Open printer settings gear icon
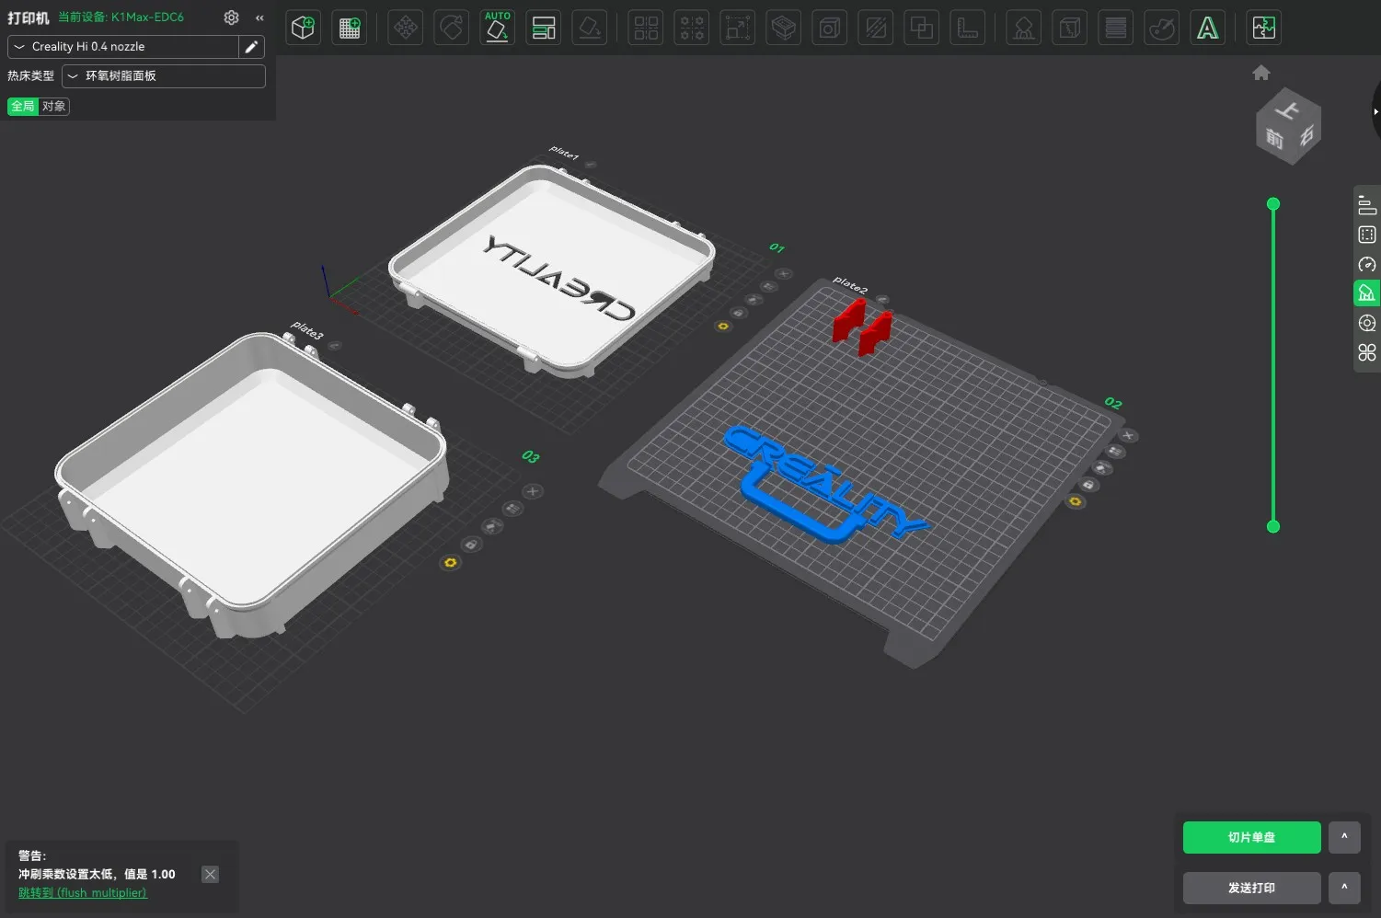Screen dimensions: 1381x918 (x=231, y=17)
